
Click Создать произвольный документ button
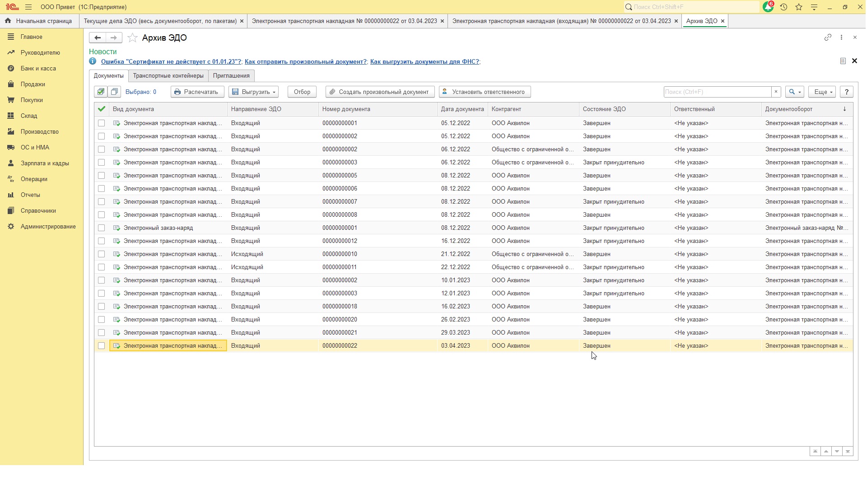[380, 92]
